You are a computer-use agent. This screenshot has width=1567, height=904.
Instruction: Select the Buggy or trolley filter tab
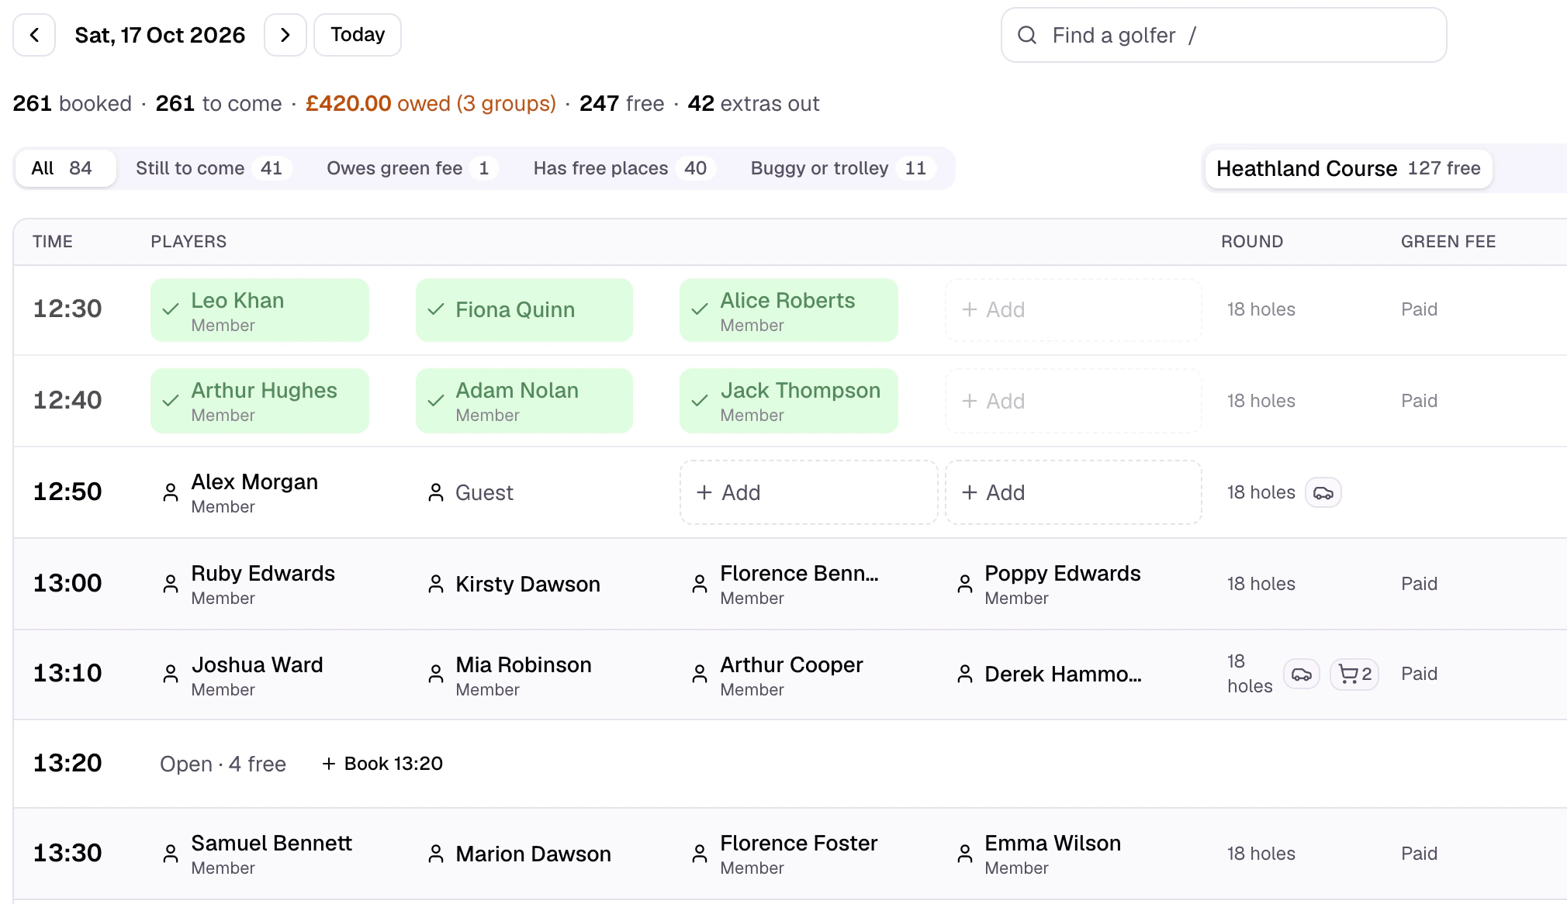pyautogui.click(x=842, y=169)
